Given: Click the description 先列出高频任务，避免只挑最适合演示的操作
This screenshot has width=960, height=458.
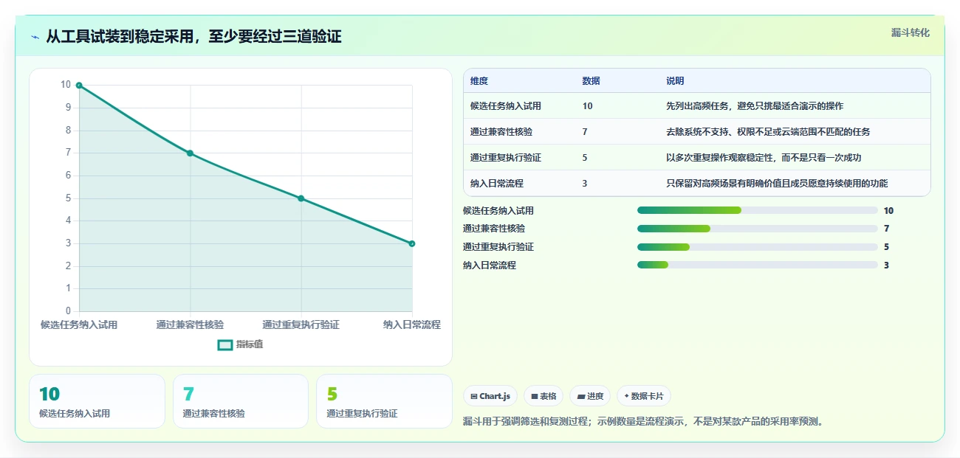Looking at the screenshot, I should [755, 106].
